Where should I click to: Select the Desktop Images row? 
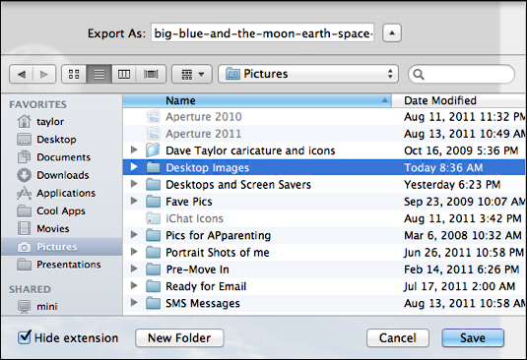tap(324, 167)
